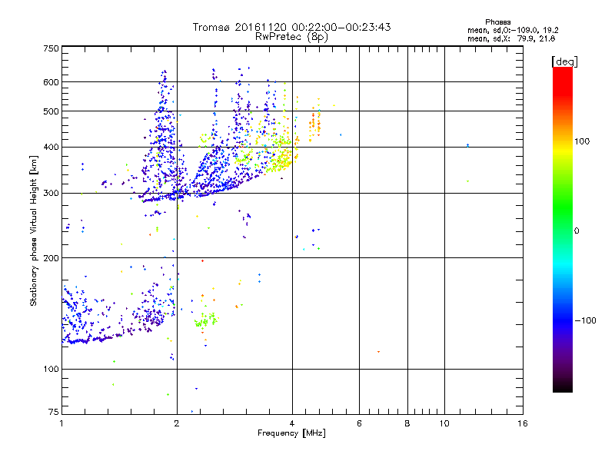Click the [deg] colorbar unit label
615x461 pixels.
point(564,61)
